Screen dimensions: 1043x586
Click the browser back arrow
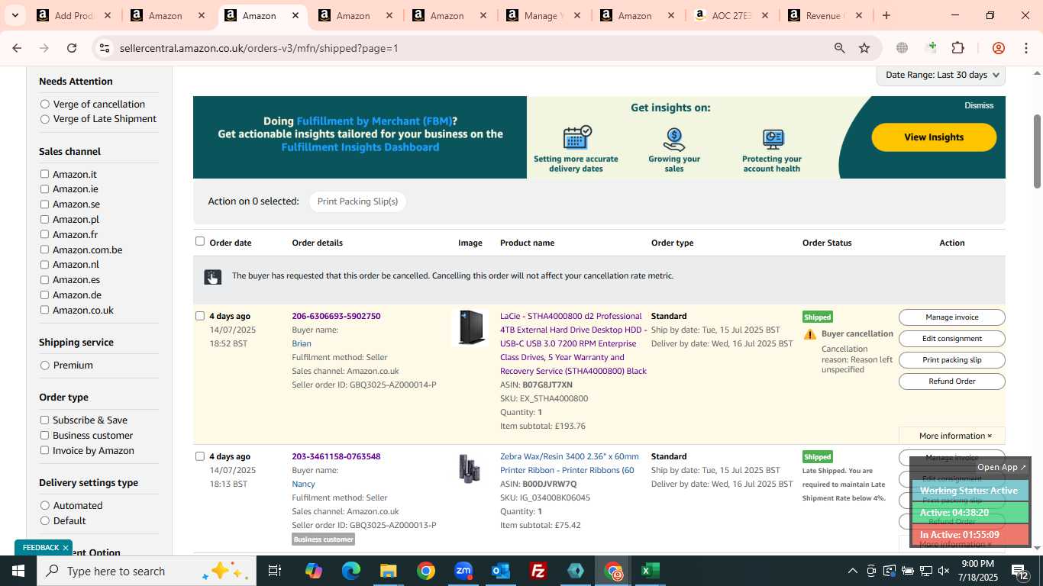(x=17, y=48)
